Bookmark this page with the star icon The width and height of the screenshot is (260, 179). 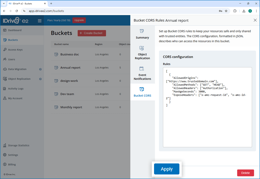[x=226, y=11]
